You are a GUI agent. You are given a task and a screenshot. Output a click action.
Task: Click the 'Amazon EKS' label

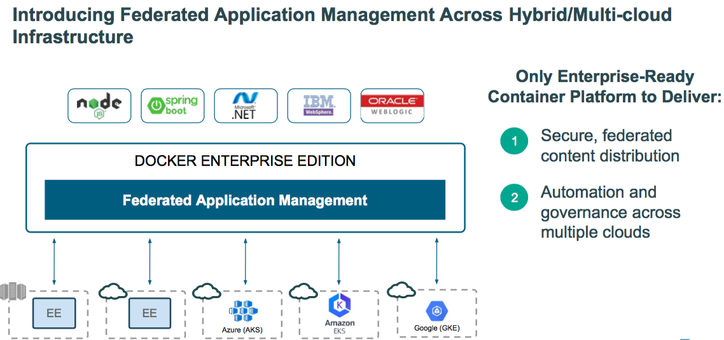pyautogui.click(x=339, y=327)
